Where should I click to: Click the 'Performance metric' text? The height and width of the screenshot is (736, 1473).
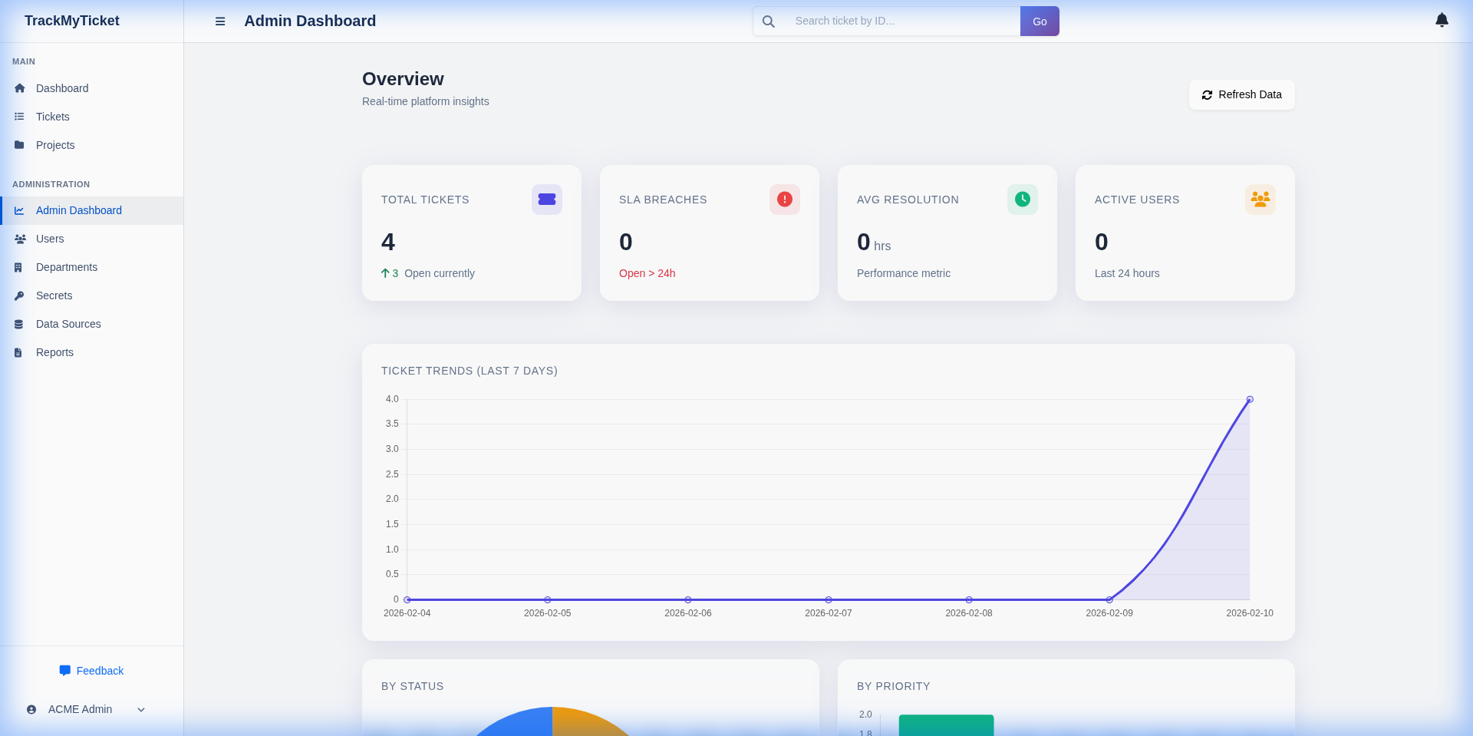[x=904, y=273]
